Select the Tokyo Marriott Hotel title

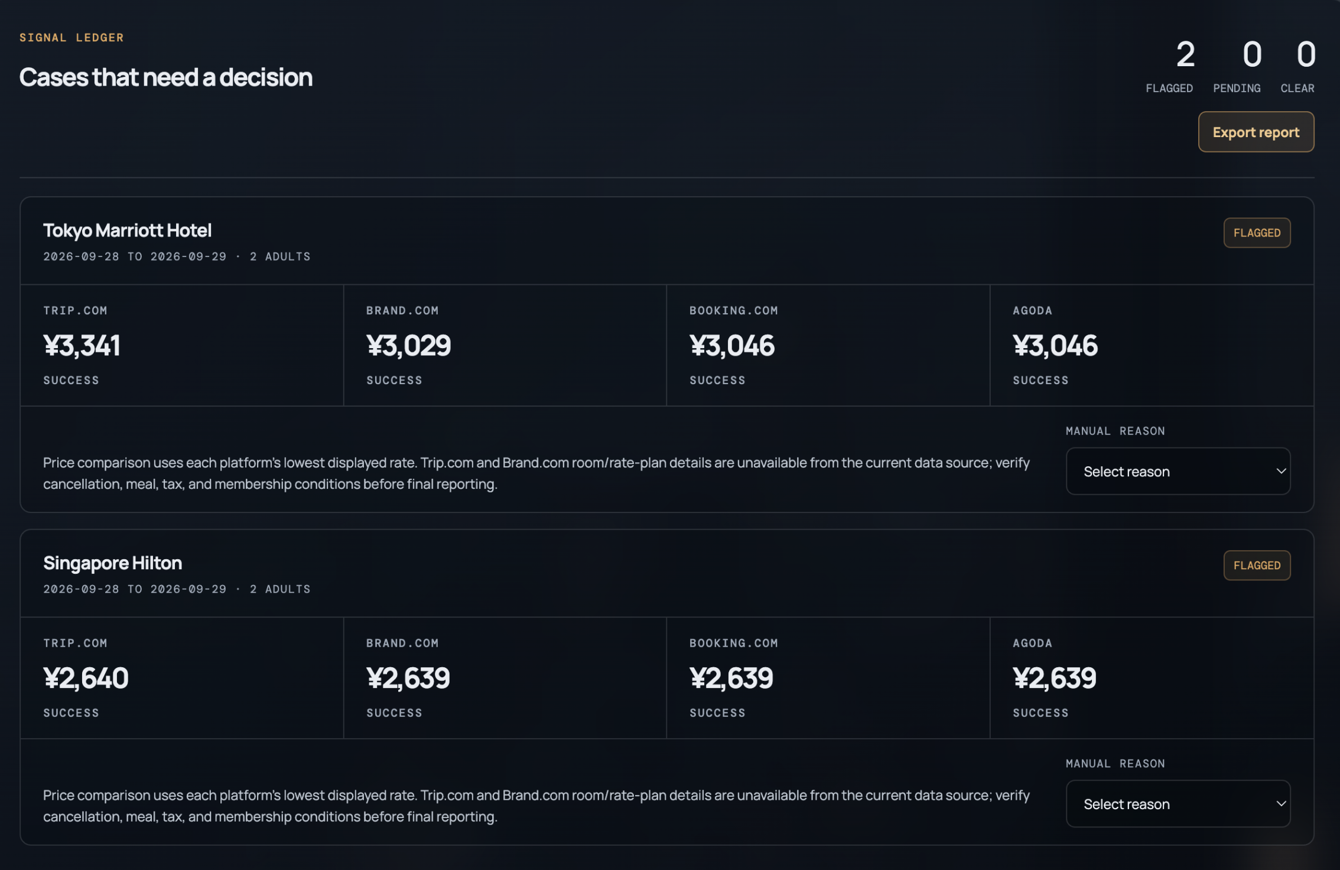point(127,231)
